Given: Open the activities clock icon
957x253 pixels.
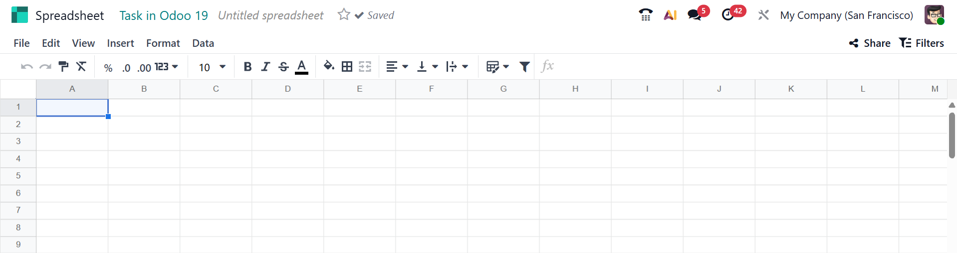Looking at the screenshot, I should 728,15.
